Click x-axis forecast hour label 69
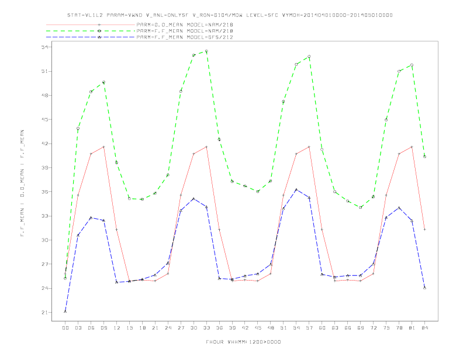The image size is (463, 357). pos(361,328)
